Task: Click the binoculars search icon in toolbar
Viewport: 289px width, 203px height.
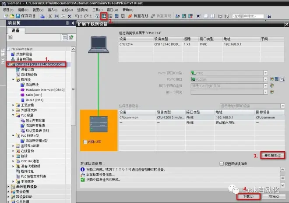Action: click(x=269, y=16)
